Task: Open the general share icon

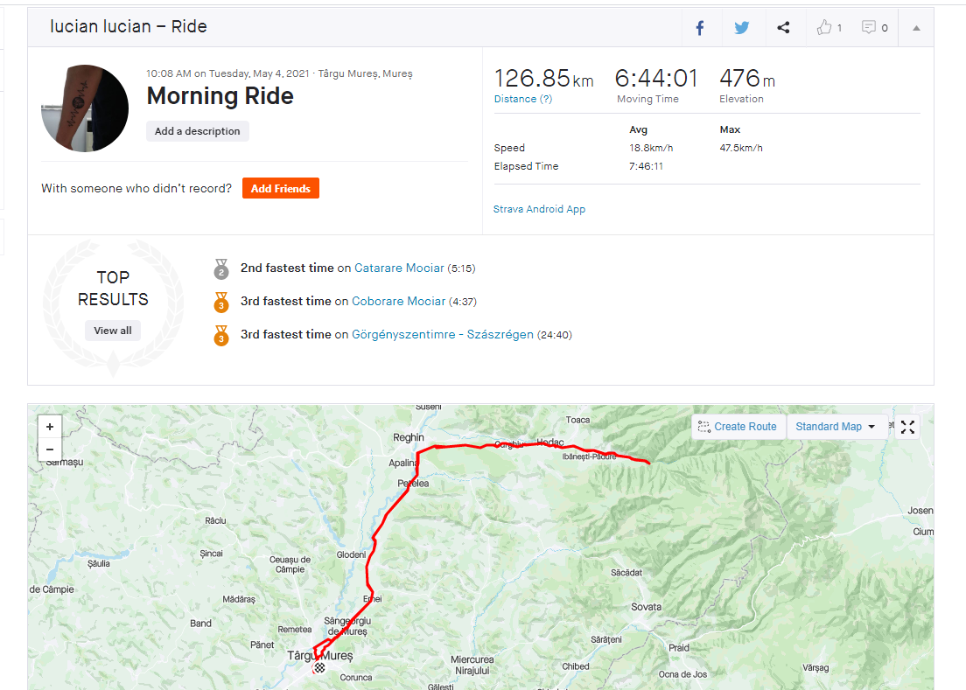Action: coord(783,28)
